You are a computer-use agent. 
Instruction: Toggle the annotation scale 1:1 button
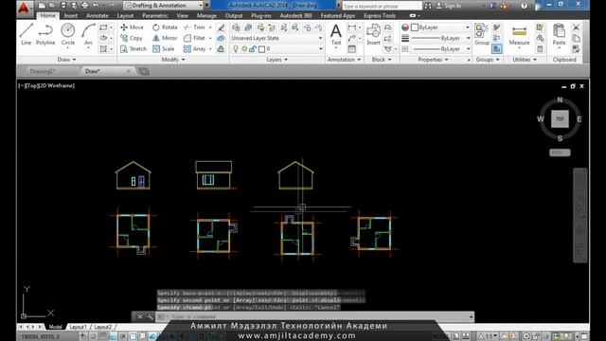click(489, 336)
